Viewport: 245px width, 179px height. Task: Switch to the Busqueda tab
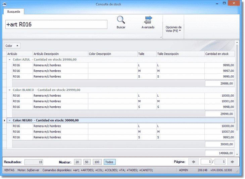[x=14, y=11]
